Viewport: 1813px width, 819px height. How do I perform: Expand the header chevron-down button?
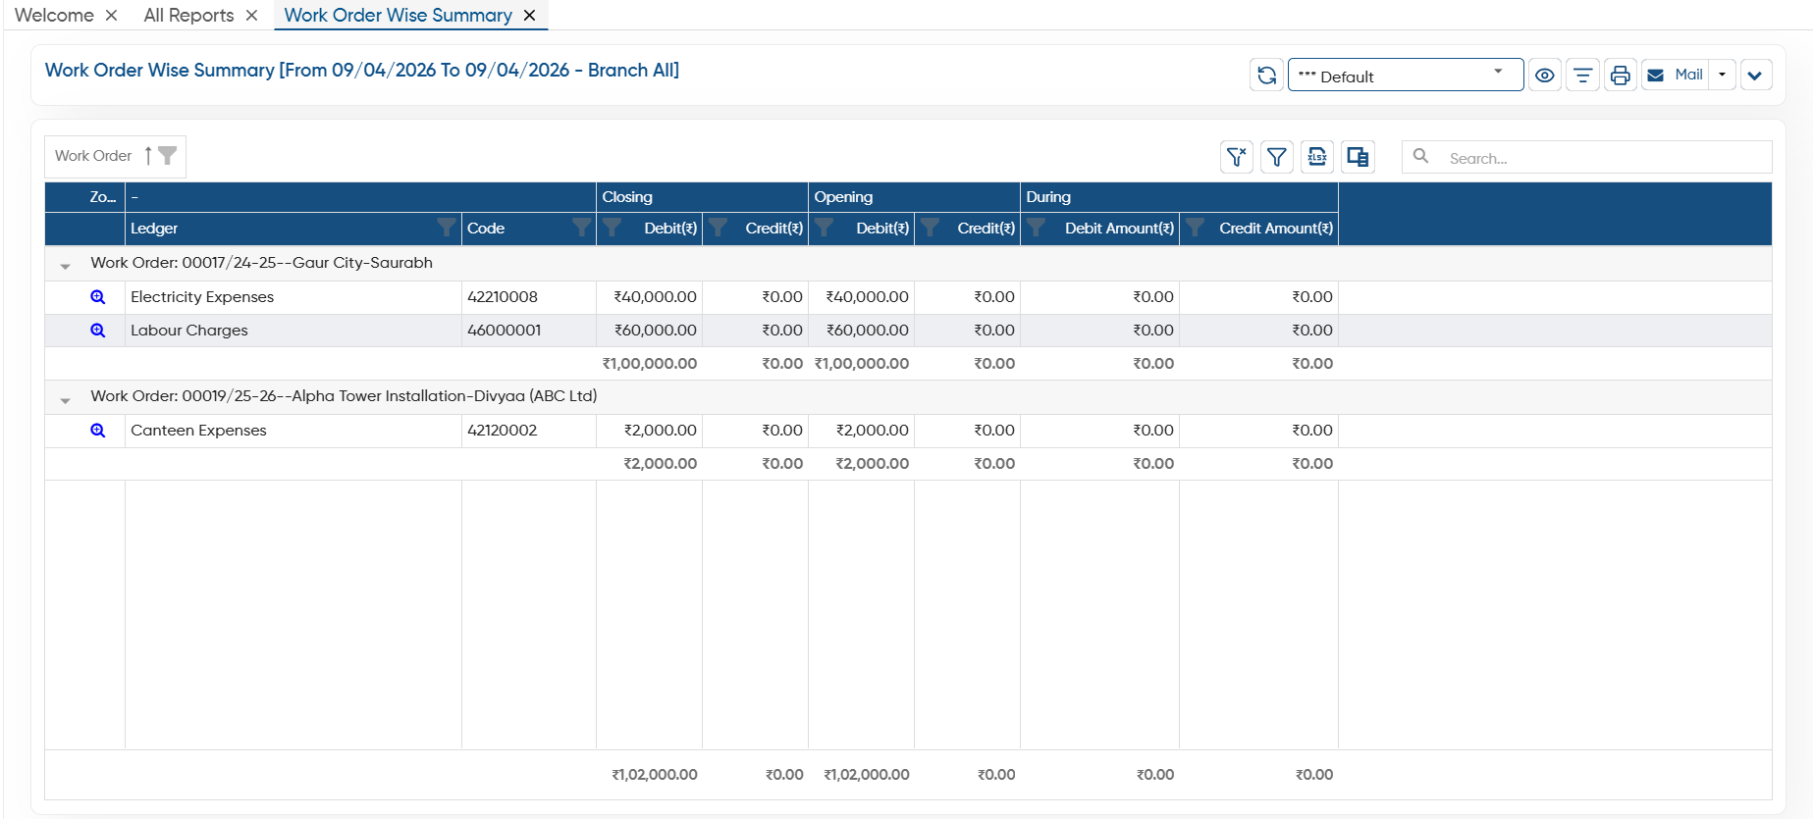click(x=1755, y=75)
